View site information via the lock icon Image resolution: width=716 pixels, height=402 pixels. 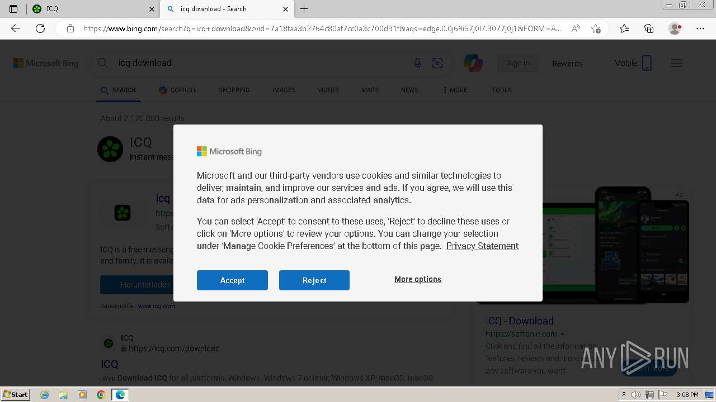[70, 28]
